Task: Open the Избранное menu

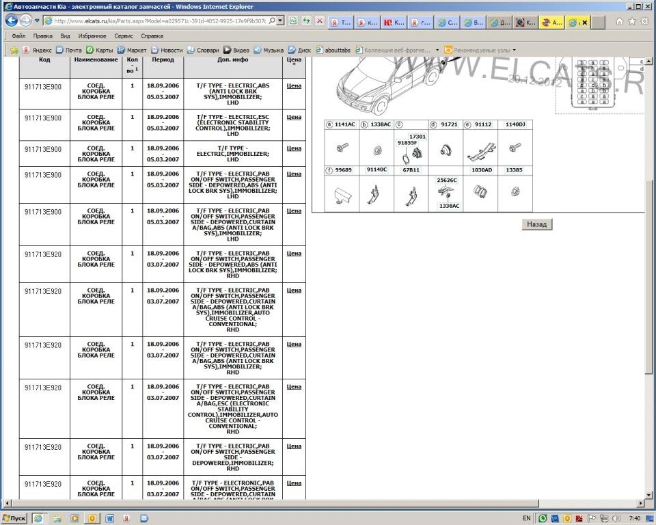Action: click(92, 36)
